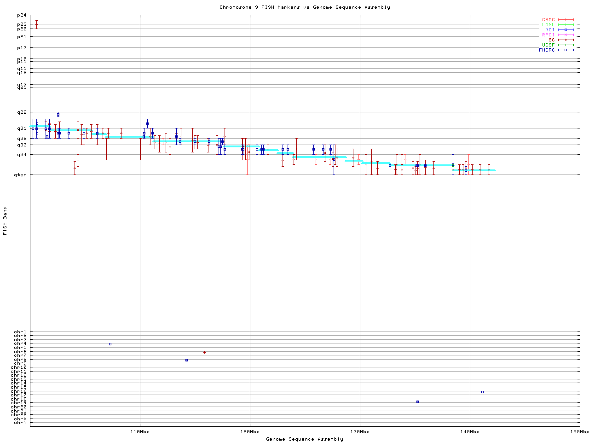The width and height of the screenshot is (589, 442).
Task: Click the blue square marker on chr8 row
Action: (x=186, y=360)
